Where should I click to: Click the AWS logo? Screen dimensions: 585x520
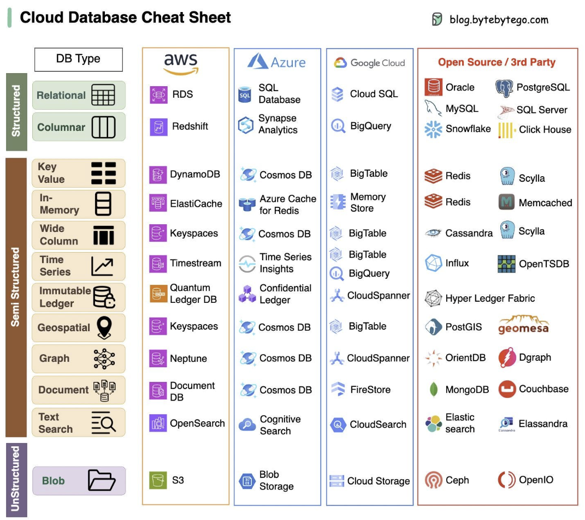coord(181,64)
